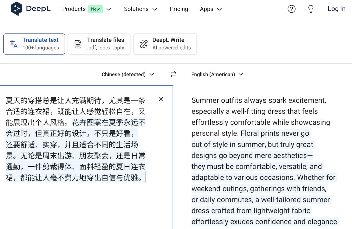Open the Chinese (detected) language dropdown
Viewport: 352px width, 229px height.
pyautogui.click(x=128, y=74)
